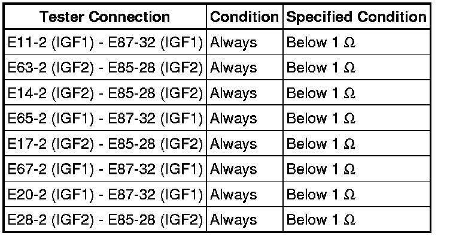Click the Condition column header
The height and width of the screenshot is (236, 450).
(x=245, y=17)
